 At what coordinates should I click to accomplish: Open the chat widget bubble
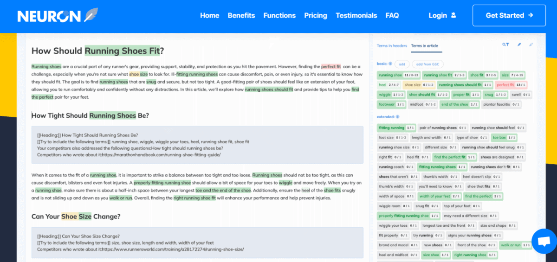click(544, 241)
